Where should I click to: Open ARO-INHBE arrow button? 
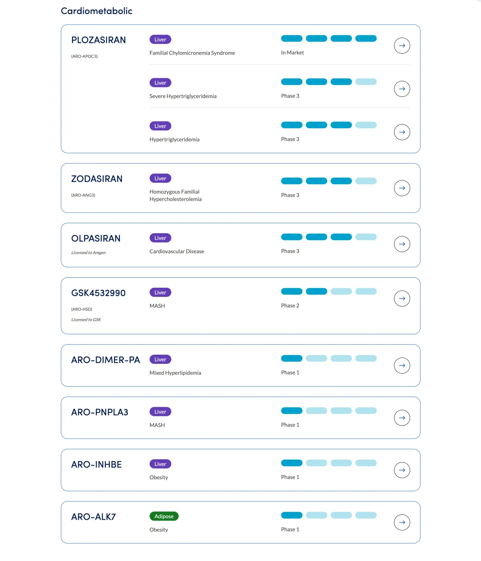tap(402, 470)
